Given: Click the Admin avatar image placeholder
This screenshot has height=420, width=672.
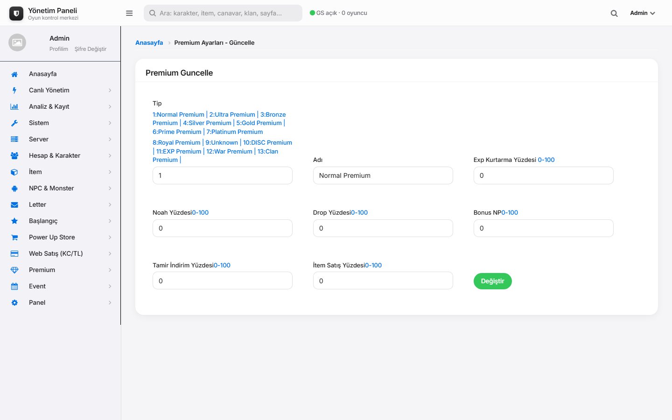Looking at the screenshot, I should tap(17, 42).
